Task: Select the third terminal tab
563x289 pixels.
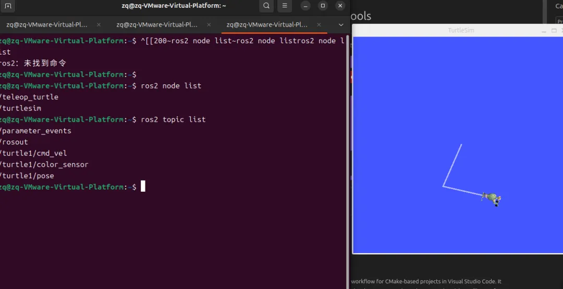Action: tap(267, 25)
